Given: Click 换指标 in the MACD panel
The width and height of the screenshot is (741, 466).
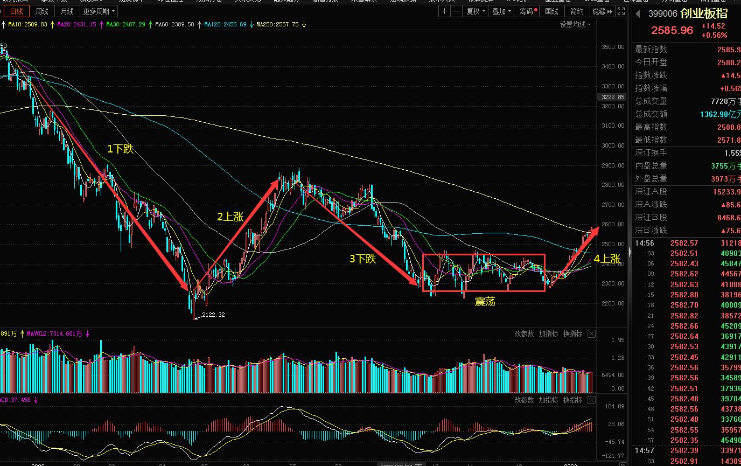Looking at the screenshot, I should [x=572, y=400].
